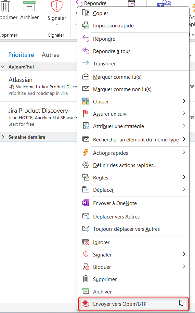Open the Jira Product Discovery email
The image size is (195, 313).
point(38,117)
